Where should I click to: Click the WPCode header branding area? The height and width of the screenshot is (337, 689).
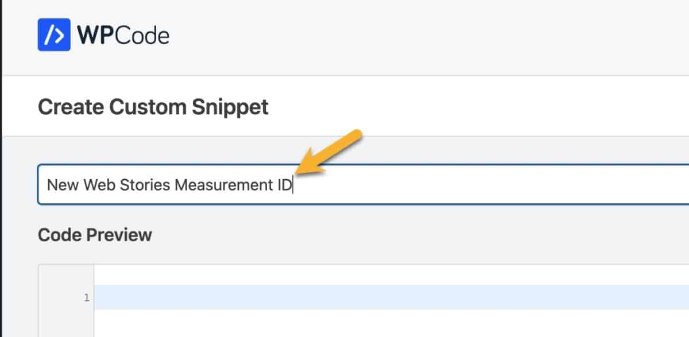coord(103,34)
